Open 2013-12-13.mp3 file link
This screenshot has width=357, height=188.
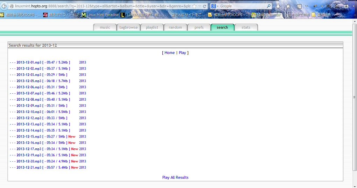pyautogui.click(x=29, y=124)
